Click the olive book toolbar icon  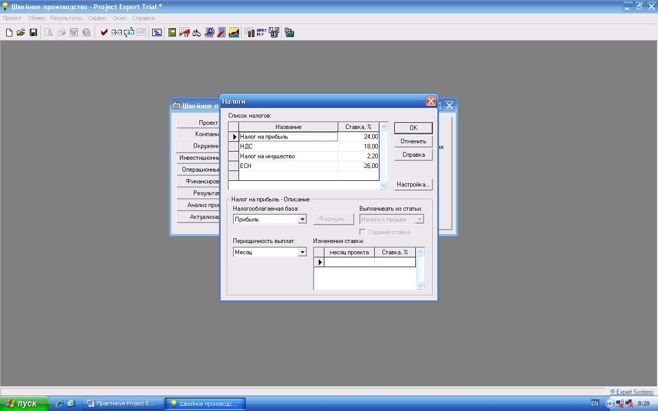[172, 32]
